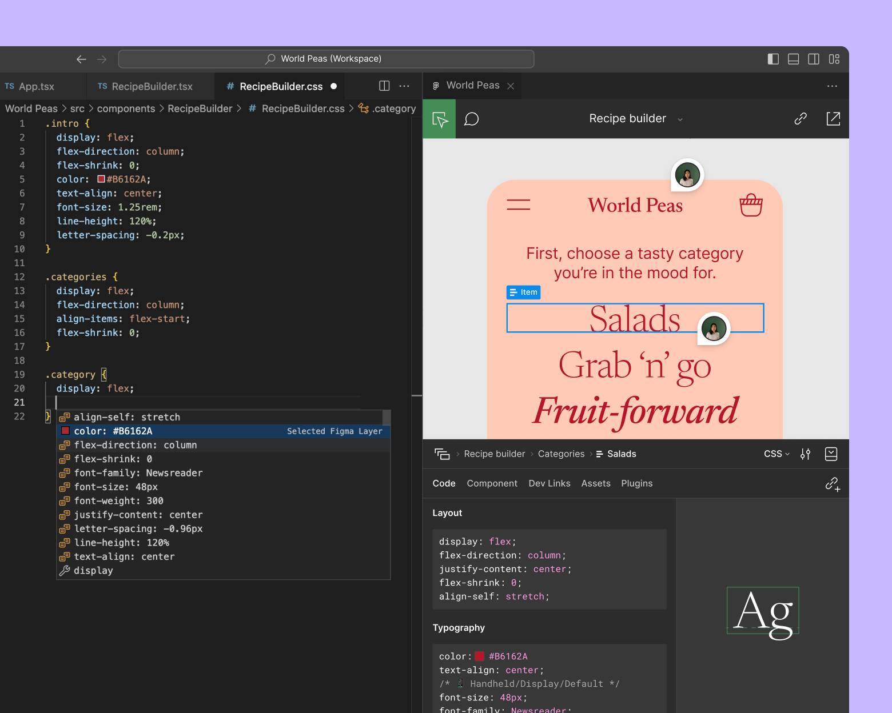Viewport: 892px width, 713px height.
Task: Toggle the bottom panel visibility
Action: point(793,59)
